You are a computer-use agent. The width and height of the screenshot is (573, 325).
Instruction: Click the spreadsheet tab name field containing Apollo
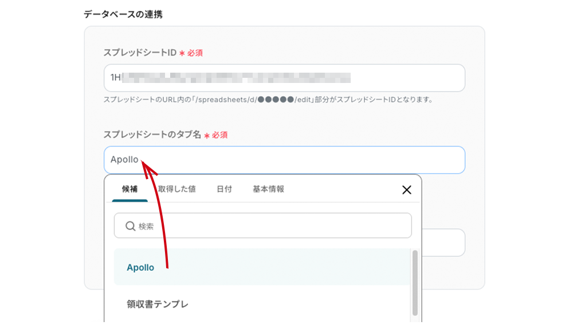click(x=284, y=160)
